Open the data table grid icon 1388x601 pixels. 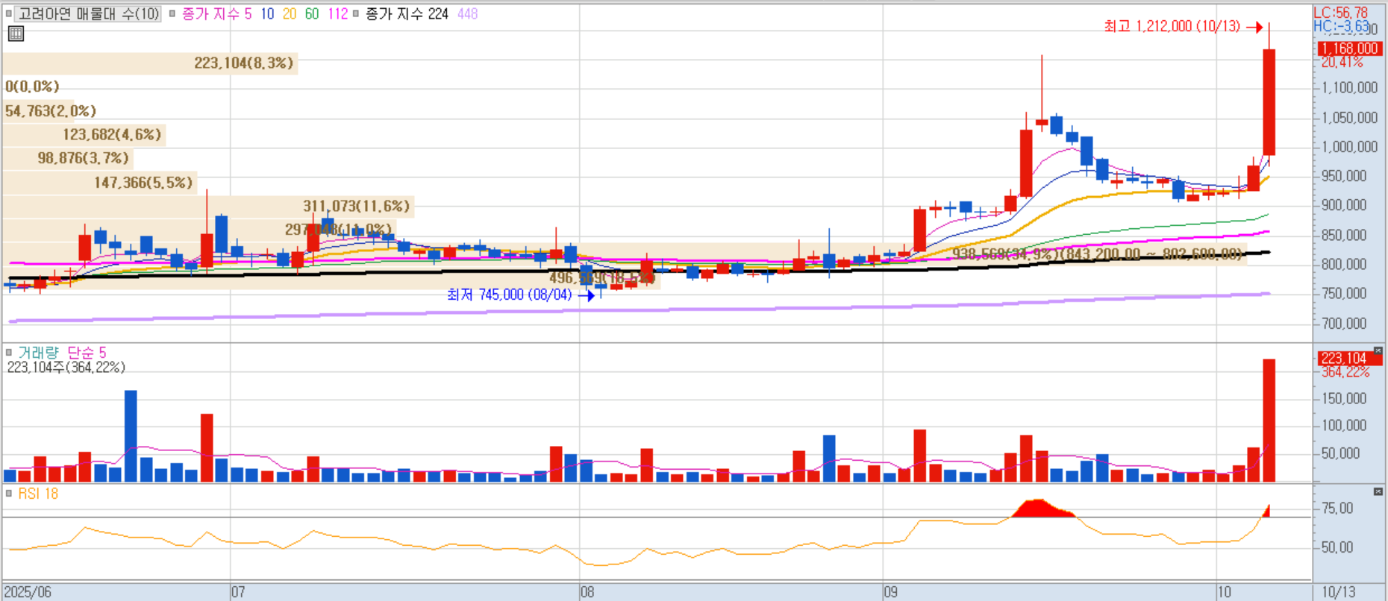[x=16, y=33]
